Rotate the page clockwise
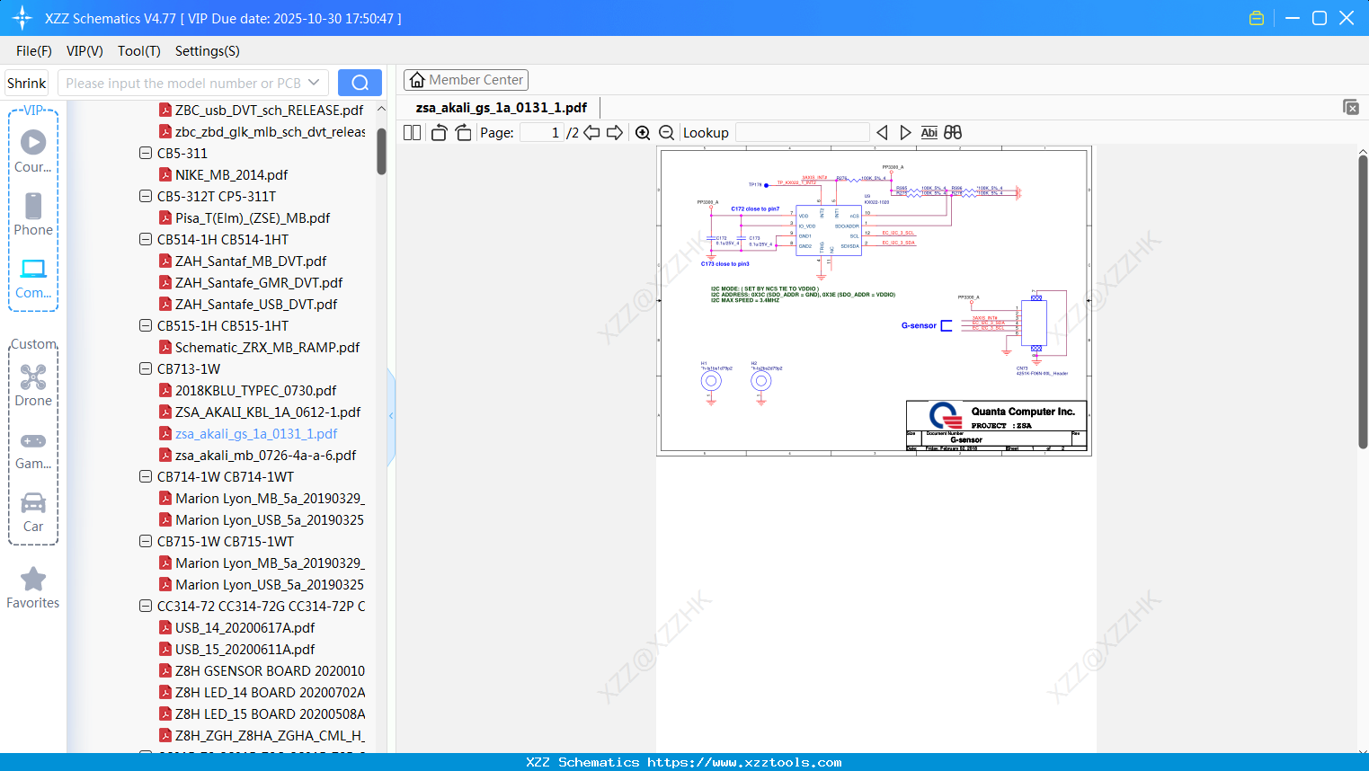 click(463, 132)
